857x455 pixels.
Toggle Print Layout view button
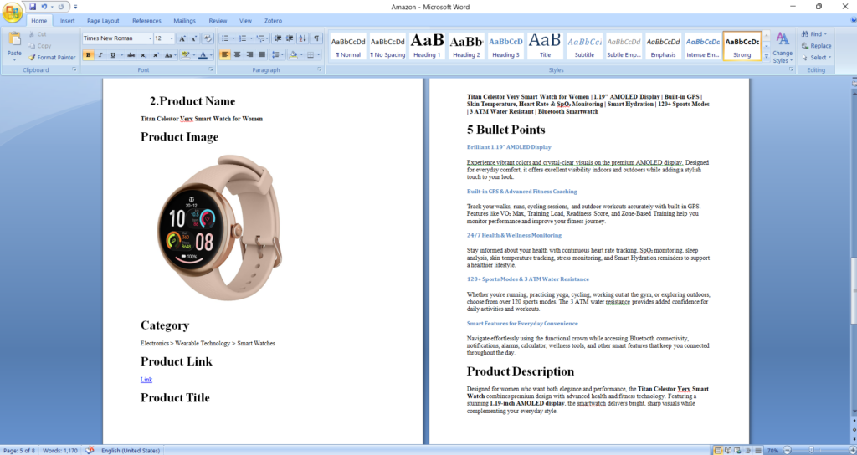point(718,451)
